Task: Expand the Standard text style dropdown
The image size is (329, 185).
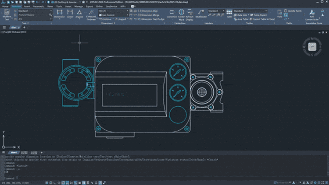Action: coord(34,10)
